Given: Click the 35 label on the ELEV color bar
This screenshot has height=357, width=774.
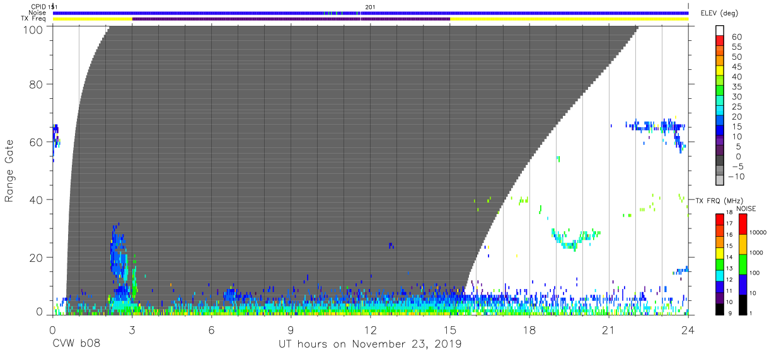Looking at the screenshot, I should 736,87.
